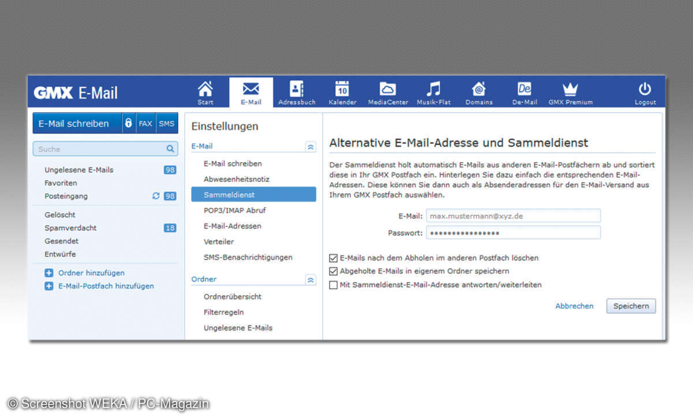Click the GMX E-Mail logo
The height and width of the screenshot is (416, 693).
coord(76,93)
